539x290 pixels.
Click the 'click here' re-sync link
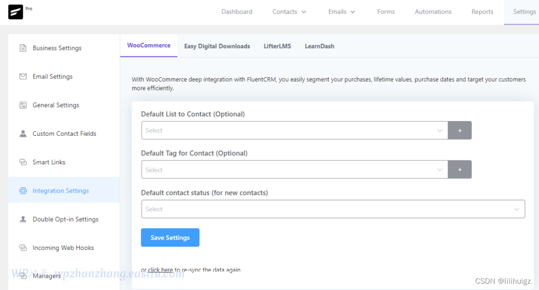[x=161, y=269]
